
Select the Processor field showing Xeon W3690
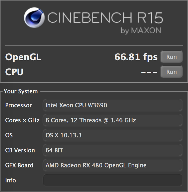(x=112, y=105)
